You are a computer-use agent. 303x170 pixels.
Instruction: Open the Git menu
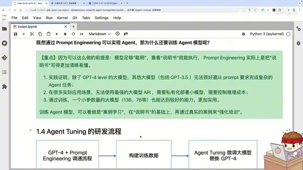(75, 18)
